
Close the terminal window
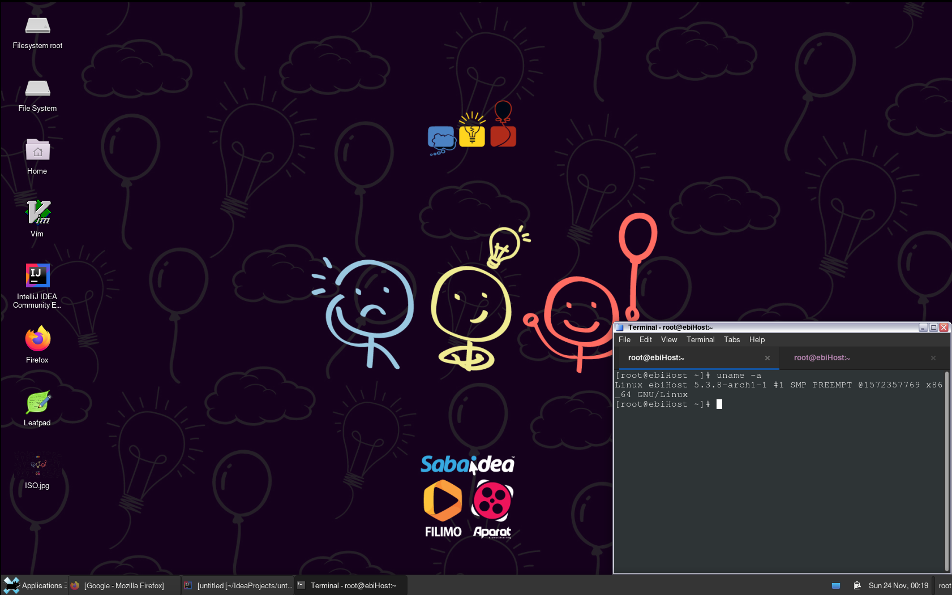pos(944,327)
